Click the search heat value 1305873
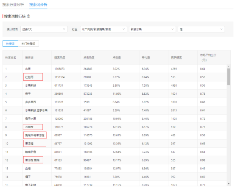This screenshot has height=189, width=235. pyautogui.click(x=59, y=69)
